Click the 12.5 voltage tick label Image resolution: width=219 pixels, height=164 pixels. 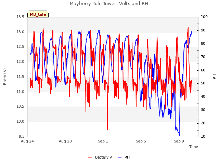pyautogui.click(x=21, y=46)
